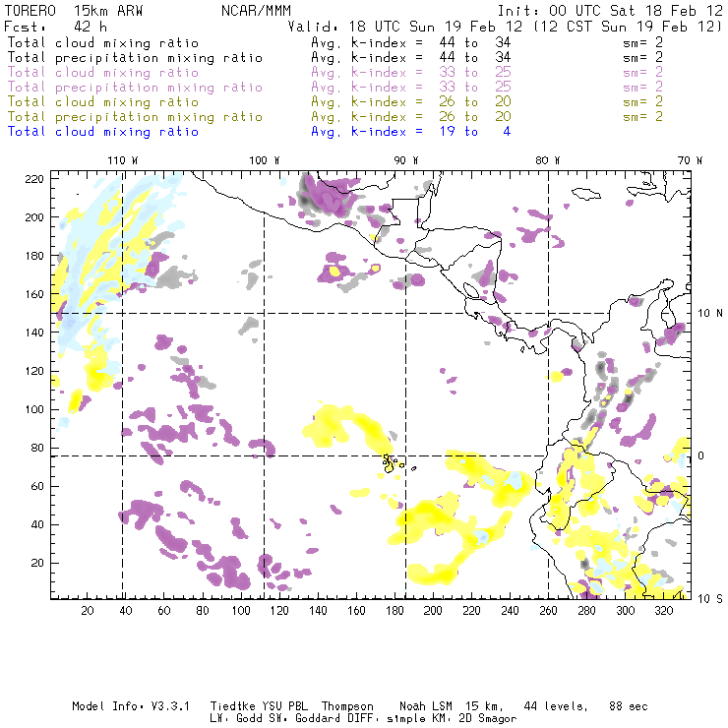728x728 pixels.
Task: Select olive "Total precipitation mixing ratio" legend line
Action: 135,117
